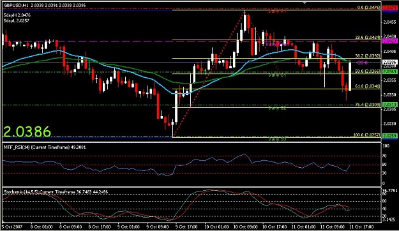
Task: Click the chart shift triangle marker at top
Action: (x=305, y=3)
